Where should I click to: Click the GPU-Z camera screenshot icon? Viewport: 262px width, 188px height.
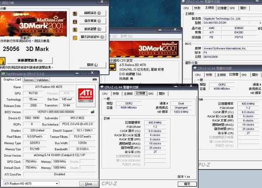click(95, 80)
